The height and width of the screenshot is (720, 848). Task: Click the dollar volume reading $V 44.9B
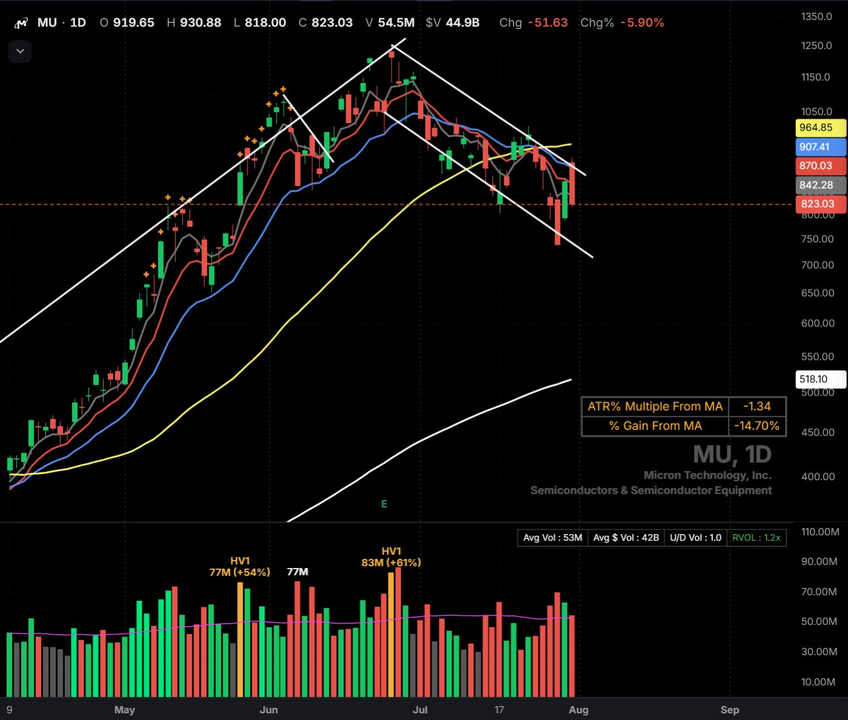453,23
